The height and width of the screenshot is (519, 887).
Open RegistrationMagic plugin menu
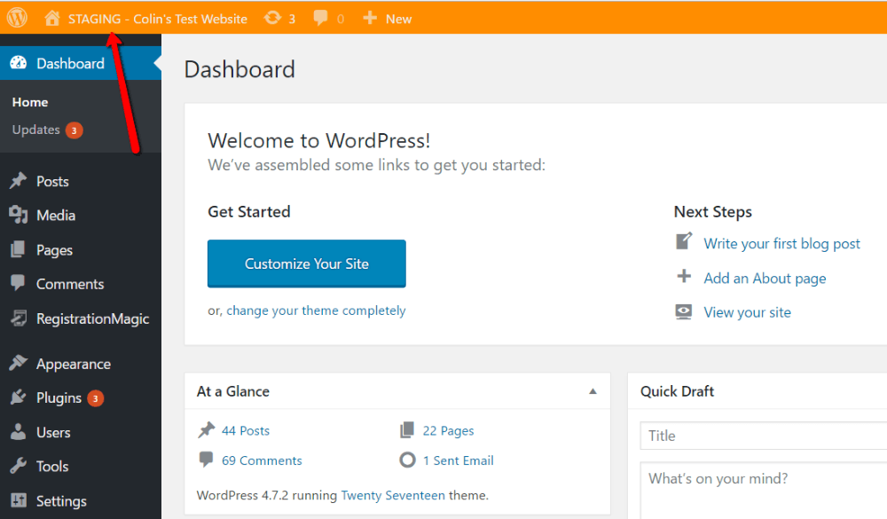pos(92,319)
